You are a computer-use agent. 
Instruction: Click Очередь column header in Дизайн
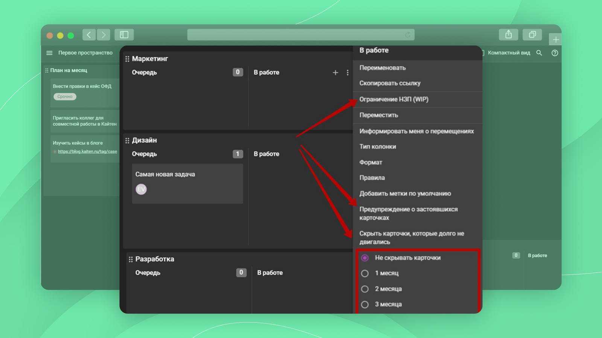[144, 154]
